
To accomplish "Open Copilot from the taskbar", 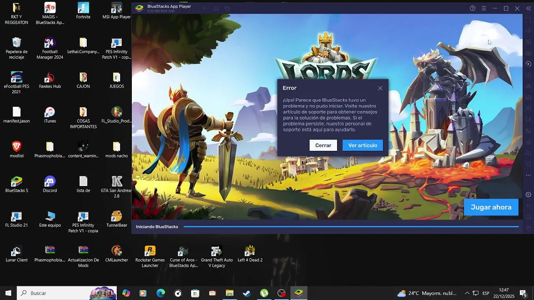I will pyautogui.click(x=126, y=293).
